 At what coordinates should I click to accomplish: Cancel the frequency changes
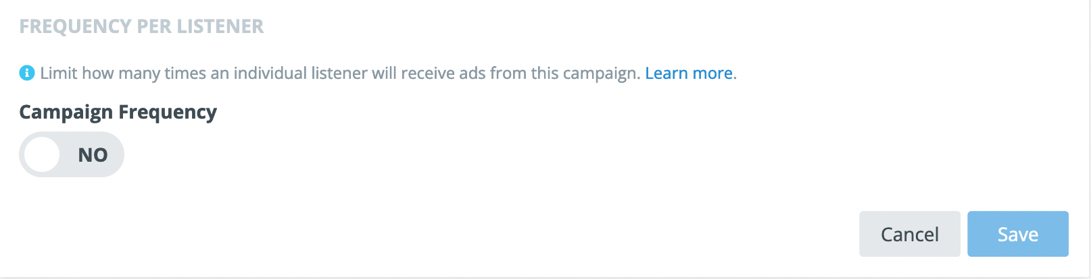pos(909,234)
